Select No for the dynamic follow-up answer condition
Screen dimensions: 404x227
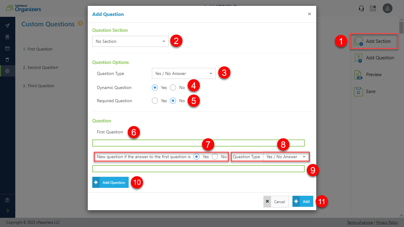pyautogui.click(x=215, y=156)
